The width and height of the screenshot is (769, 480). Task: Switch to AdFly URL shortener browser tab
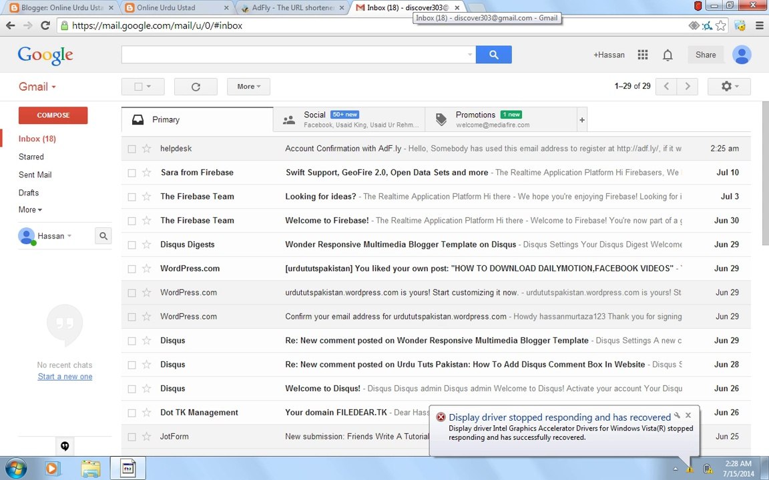[293, 8]
